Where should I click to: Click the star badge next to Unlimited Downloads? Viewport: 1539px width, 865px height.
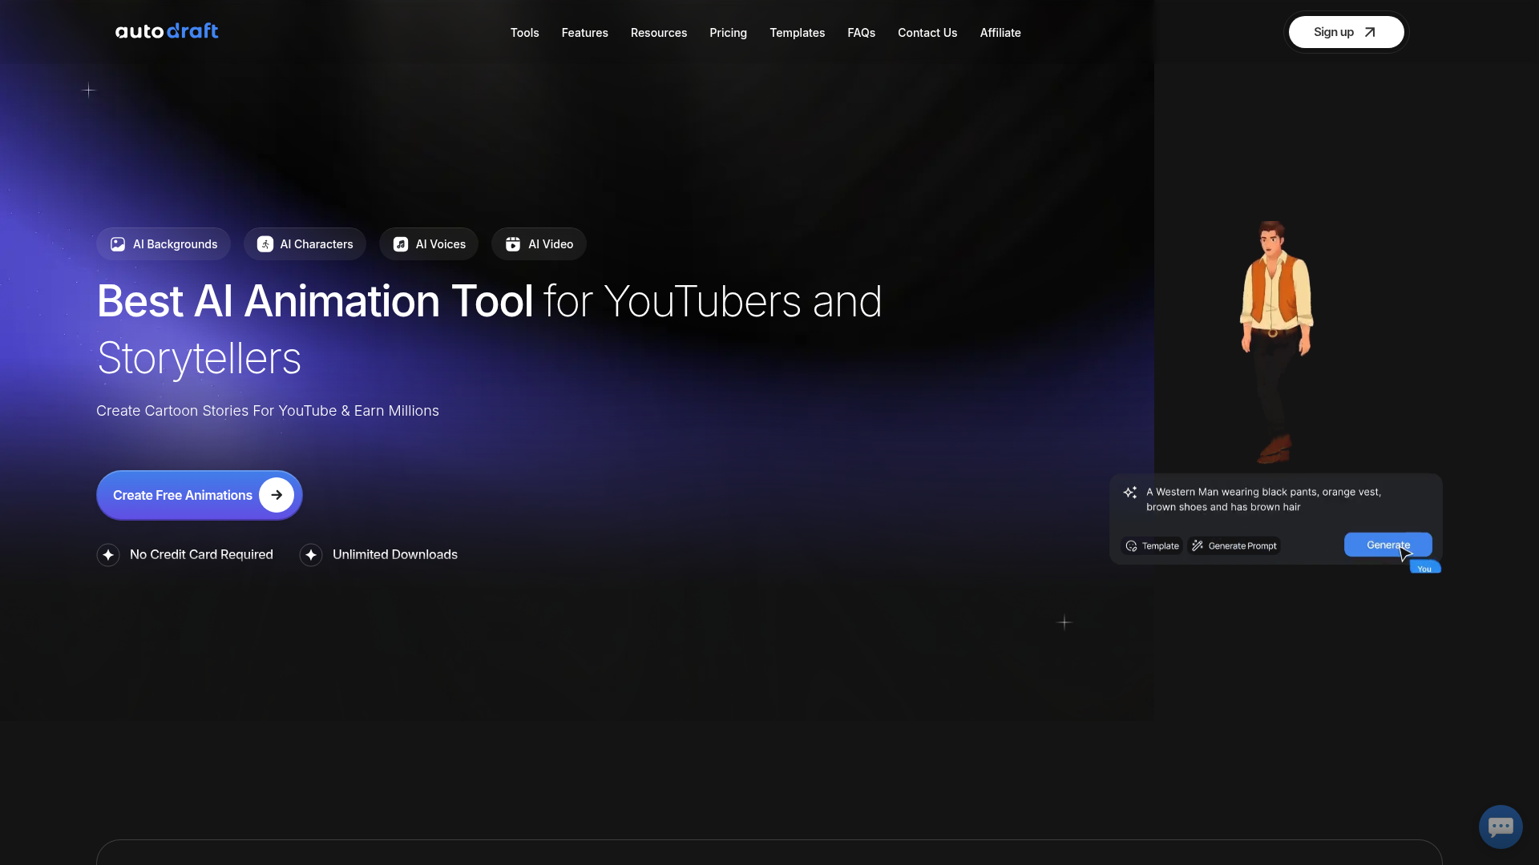click(x=311, y=555)
